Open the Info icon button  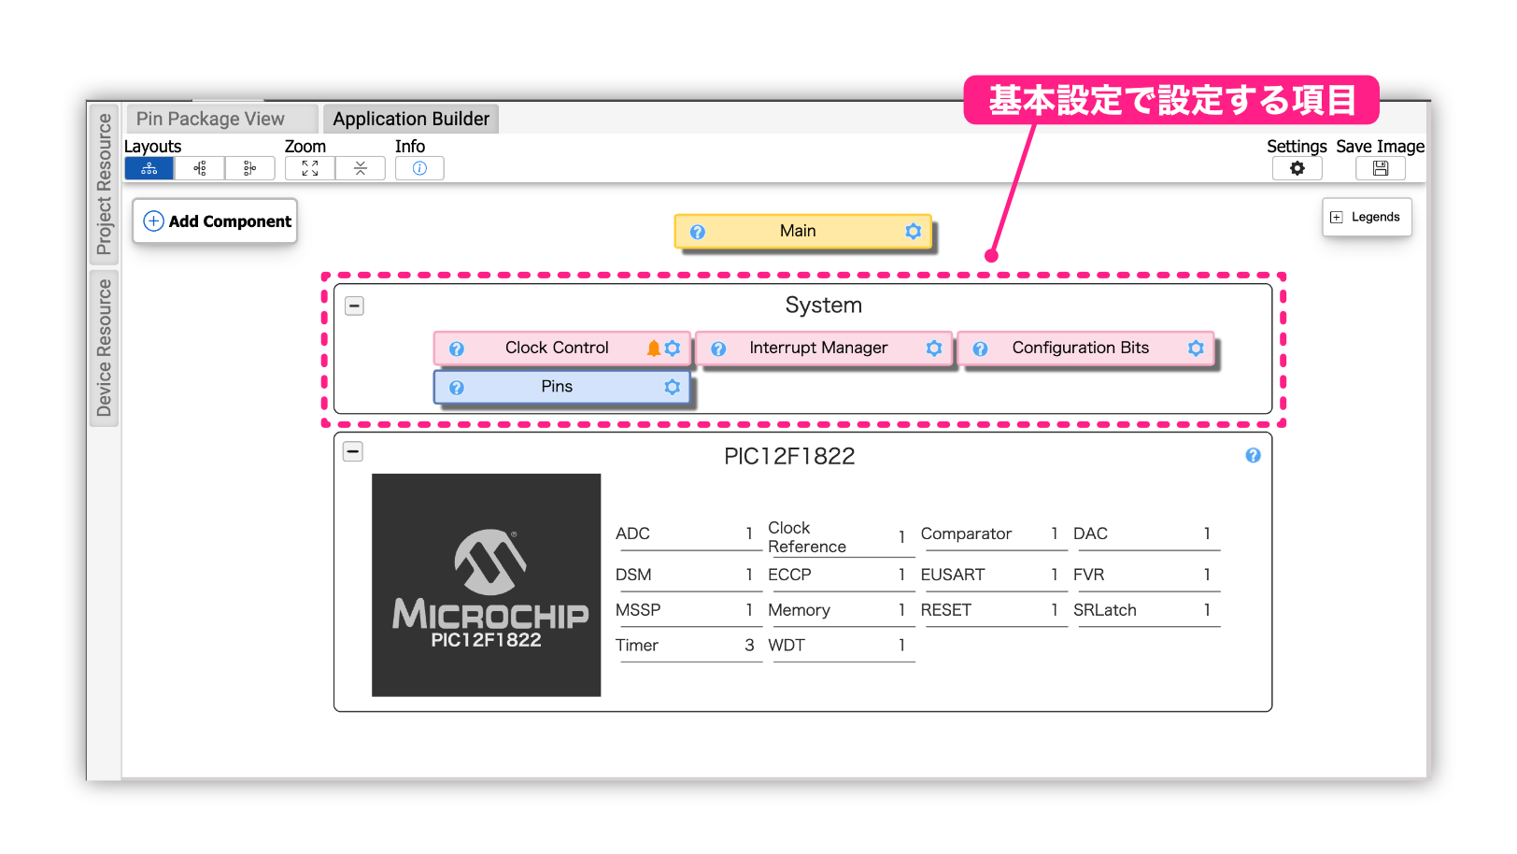click(419, 168)
